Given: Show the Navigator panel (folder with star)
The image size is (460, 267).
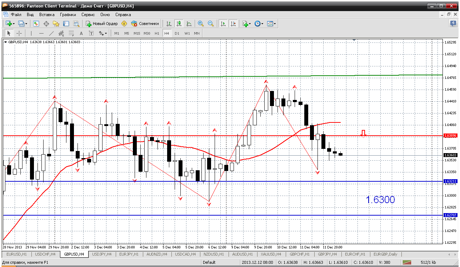Looking at the screenshot, I should pyautogui.click(x=56, y=24).
